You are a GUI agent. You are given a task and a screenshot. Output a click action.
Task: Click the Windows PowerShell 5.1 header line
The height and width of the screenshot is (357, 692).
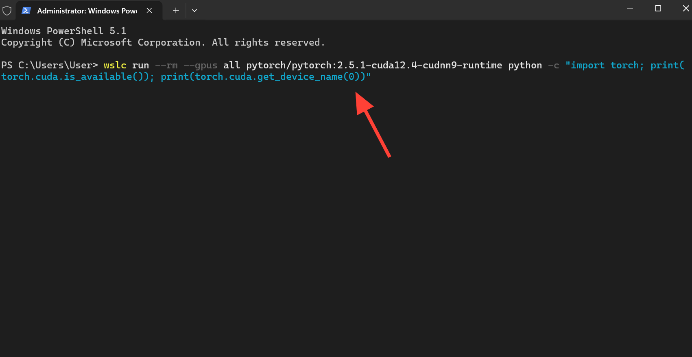pyautogui.click(x=64, y=31)
